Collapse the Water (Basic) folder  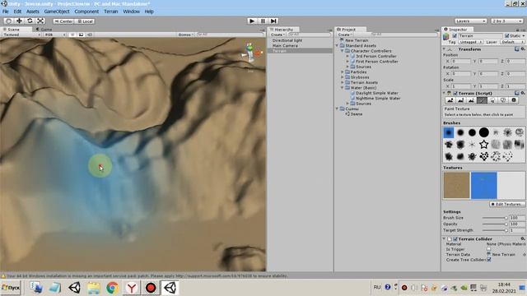click(343, 88)
